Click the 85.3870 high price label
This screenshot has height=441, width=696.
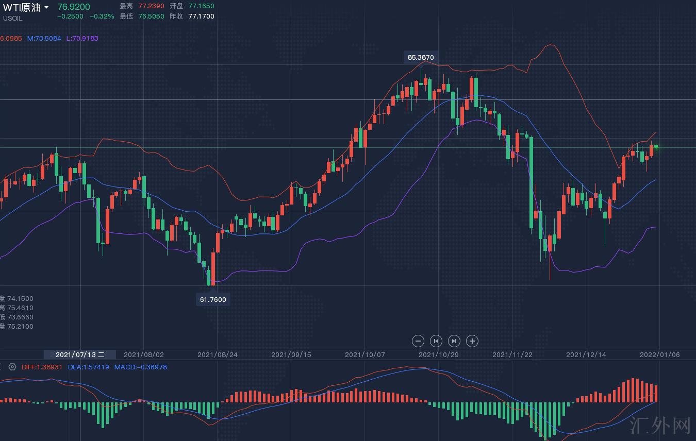tap(421, 57)
